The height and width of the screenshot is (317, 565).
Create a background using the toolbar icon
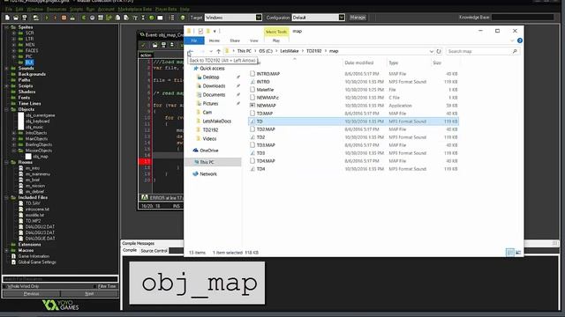pyautogui.click(x=101, y=18)
